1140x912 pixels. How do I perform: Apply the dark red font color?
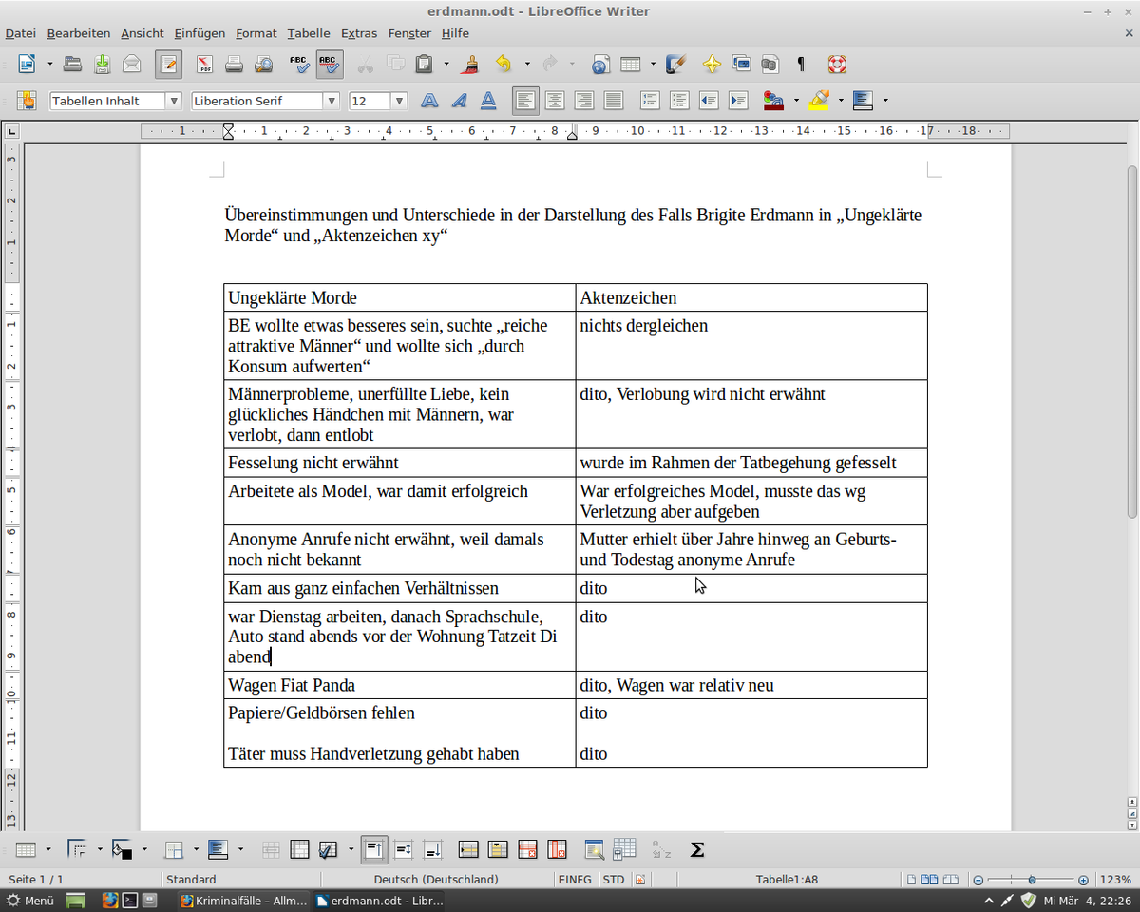pyautogui.click(x=773, y=101)
